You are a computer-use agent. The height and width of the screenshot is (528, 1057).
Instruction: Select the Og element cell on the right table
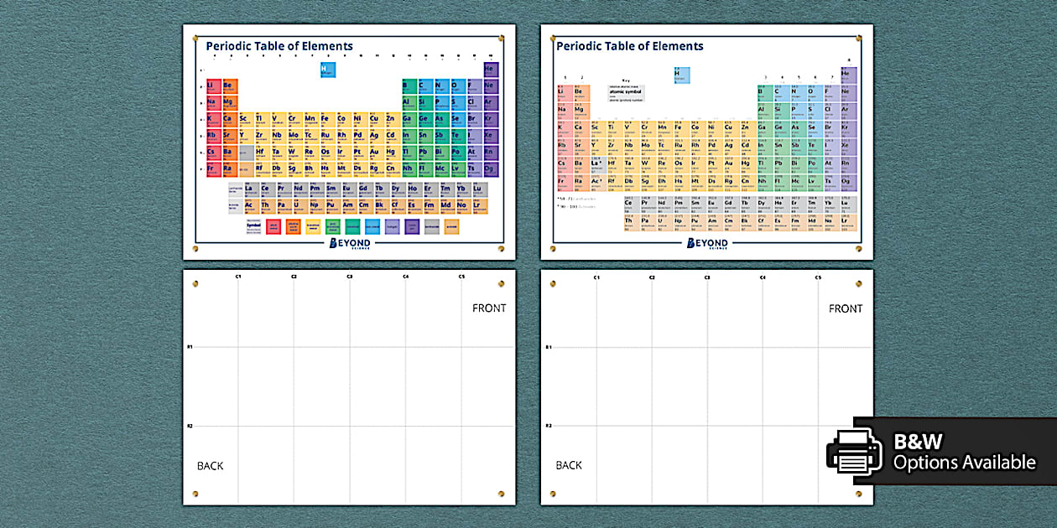point(846,181)
